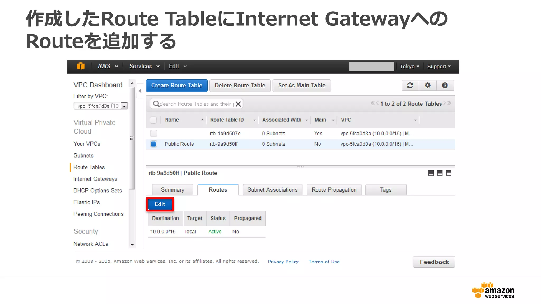Open VPC Dashboard in sidebar
The width and height of the screenshot is (541, 304).
(x=98, y=85)
